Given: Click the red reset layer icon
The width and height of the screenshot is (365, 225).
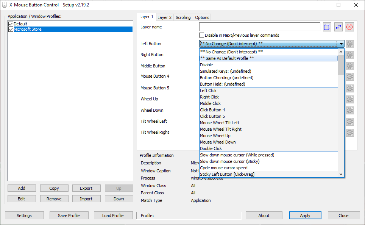Looking at the screenshot, I should point(349,27).
